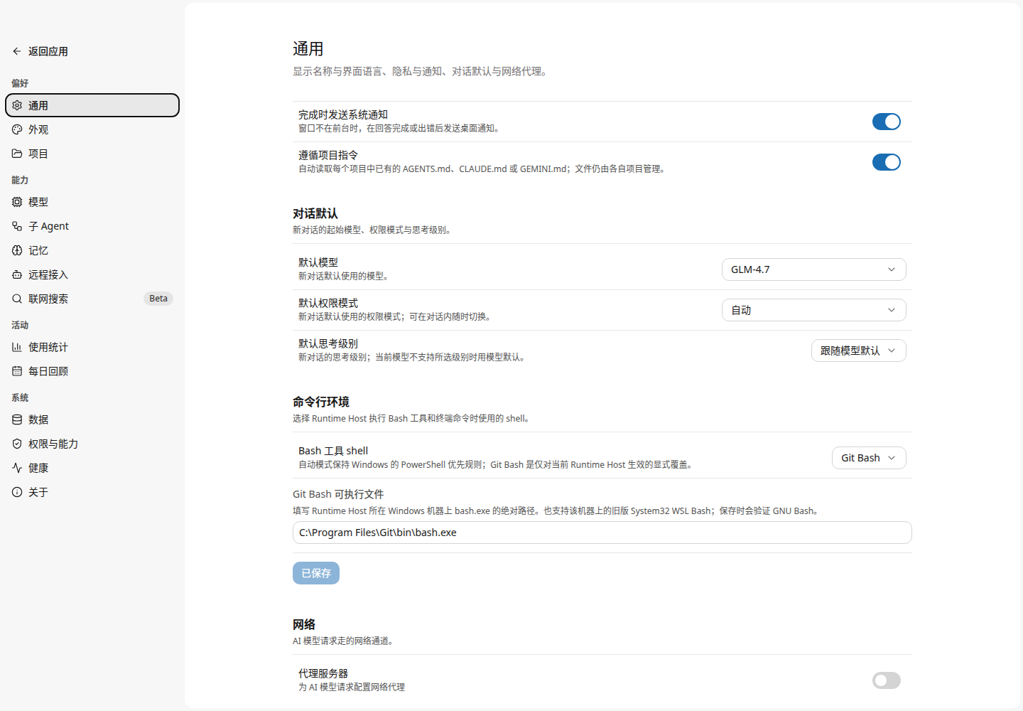Click the 默认思考级别 label

328,343
